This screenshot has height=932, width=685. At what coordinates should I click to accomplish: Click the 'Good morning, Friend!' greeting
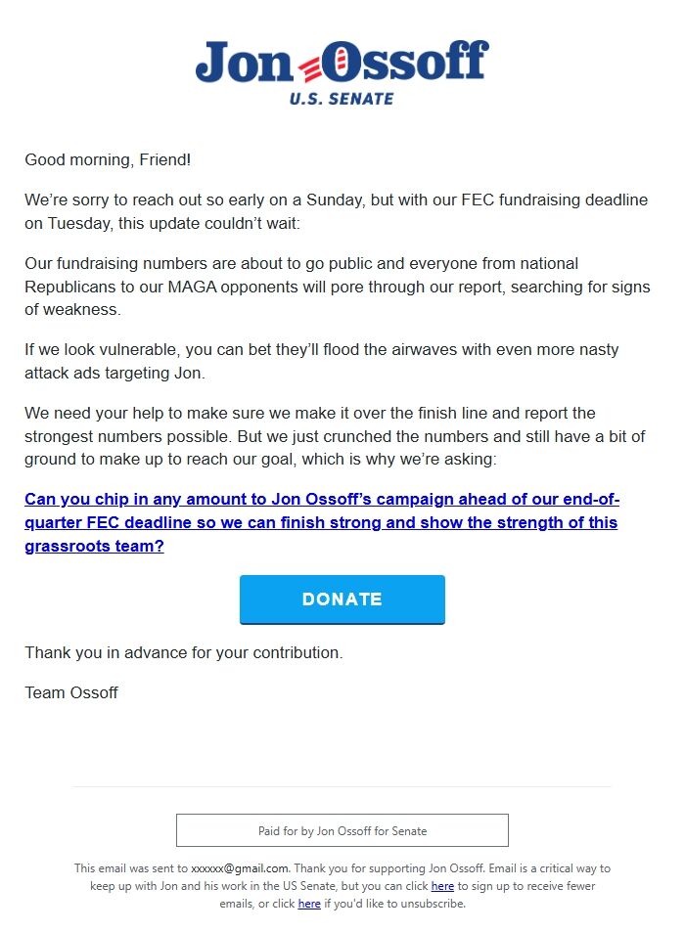114,159
